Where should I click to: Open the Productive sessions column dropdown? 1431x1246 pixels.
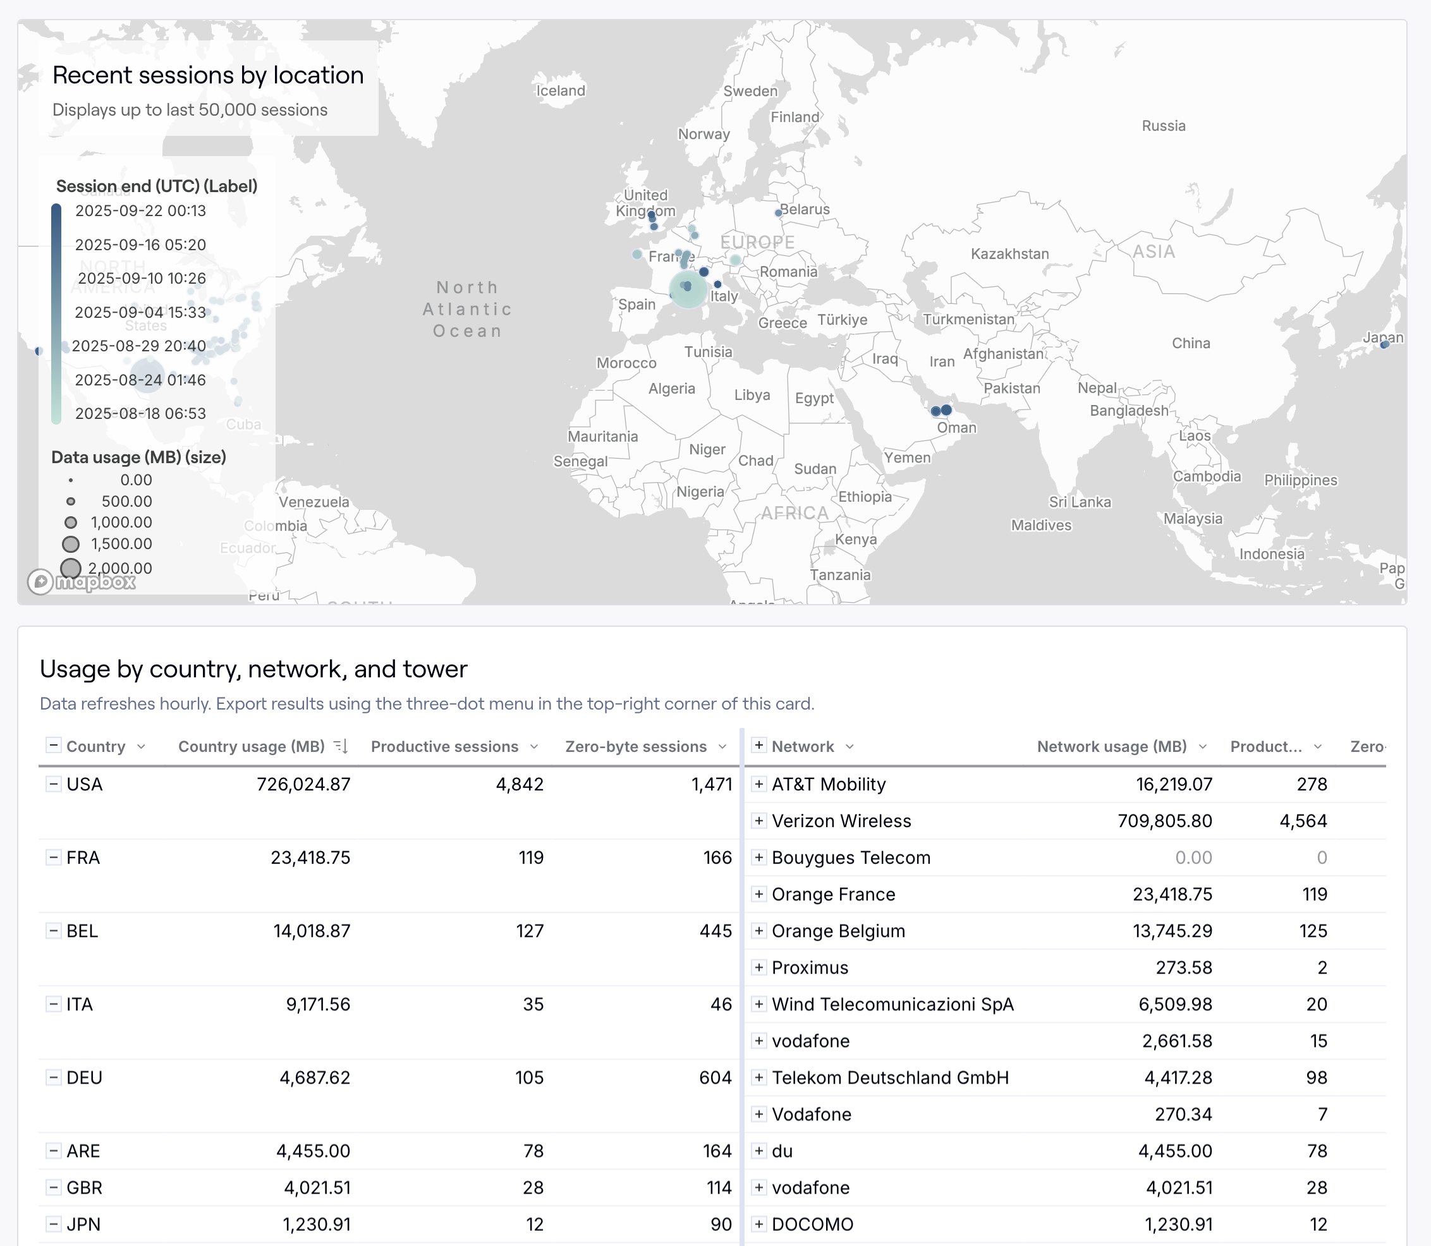[533, 746]
